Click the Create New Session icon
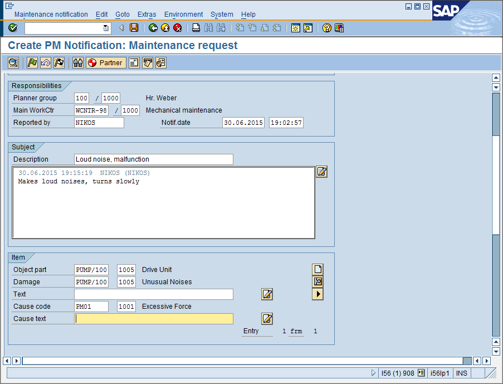The image size is (503, 384). pyautogui.click(x=295, y=28)
